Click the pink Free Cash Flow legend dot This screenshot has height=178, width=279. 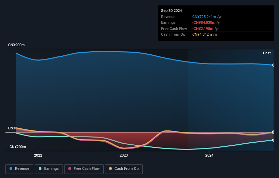coord(70,168)
